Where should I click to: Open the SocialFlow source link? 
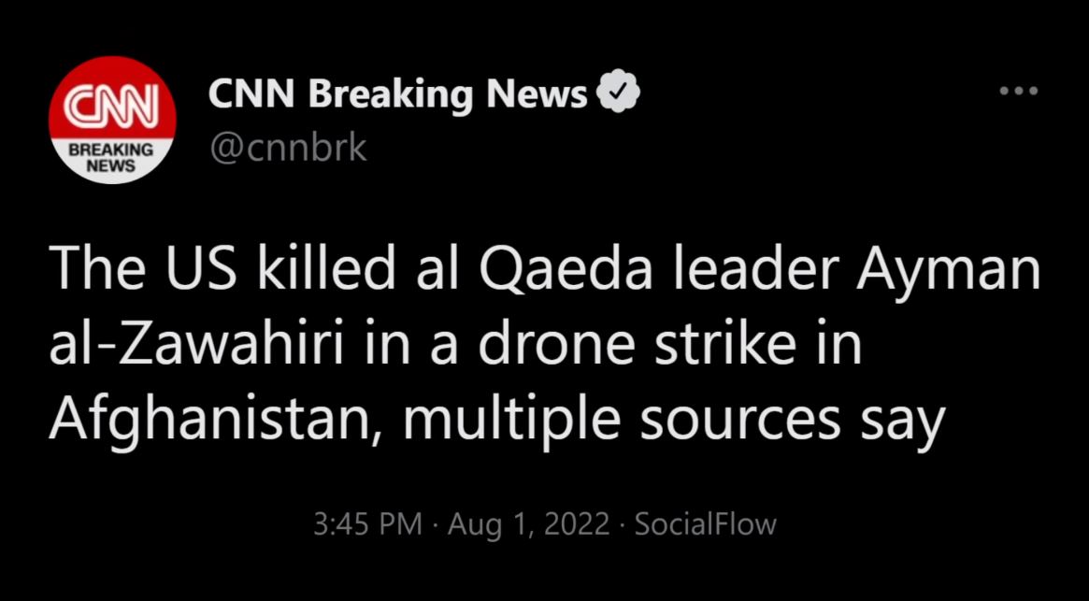click(x=705, y=523)
